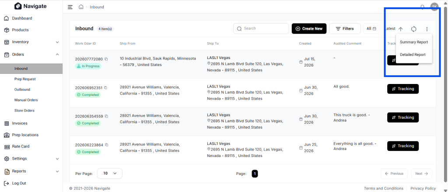Open the SK user avatar
The image size is (448, 192).
[434, 7]
